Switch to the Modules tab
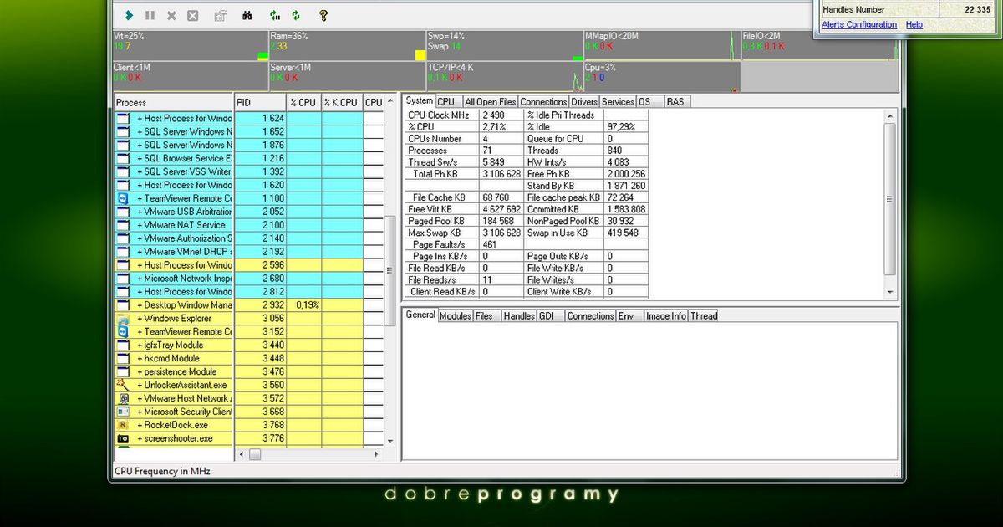The height and width of the screenshot is (527, 1003). [455, 316]
